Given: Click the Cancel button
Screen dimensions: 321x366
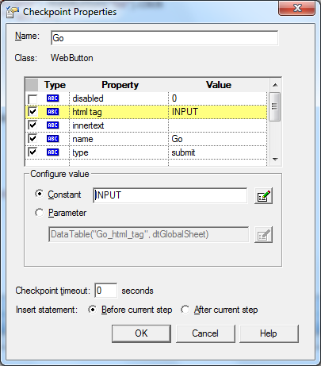Looking at the screenshot, I should point(205,333).
